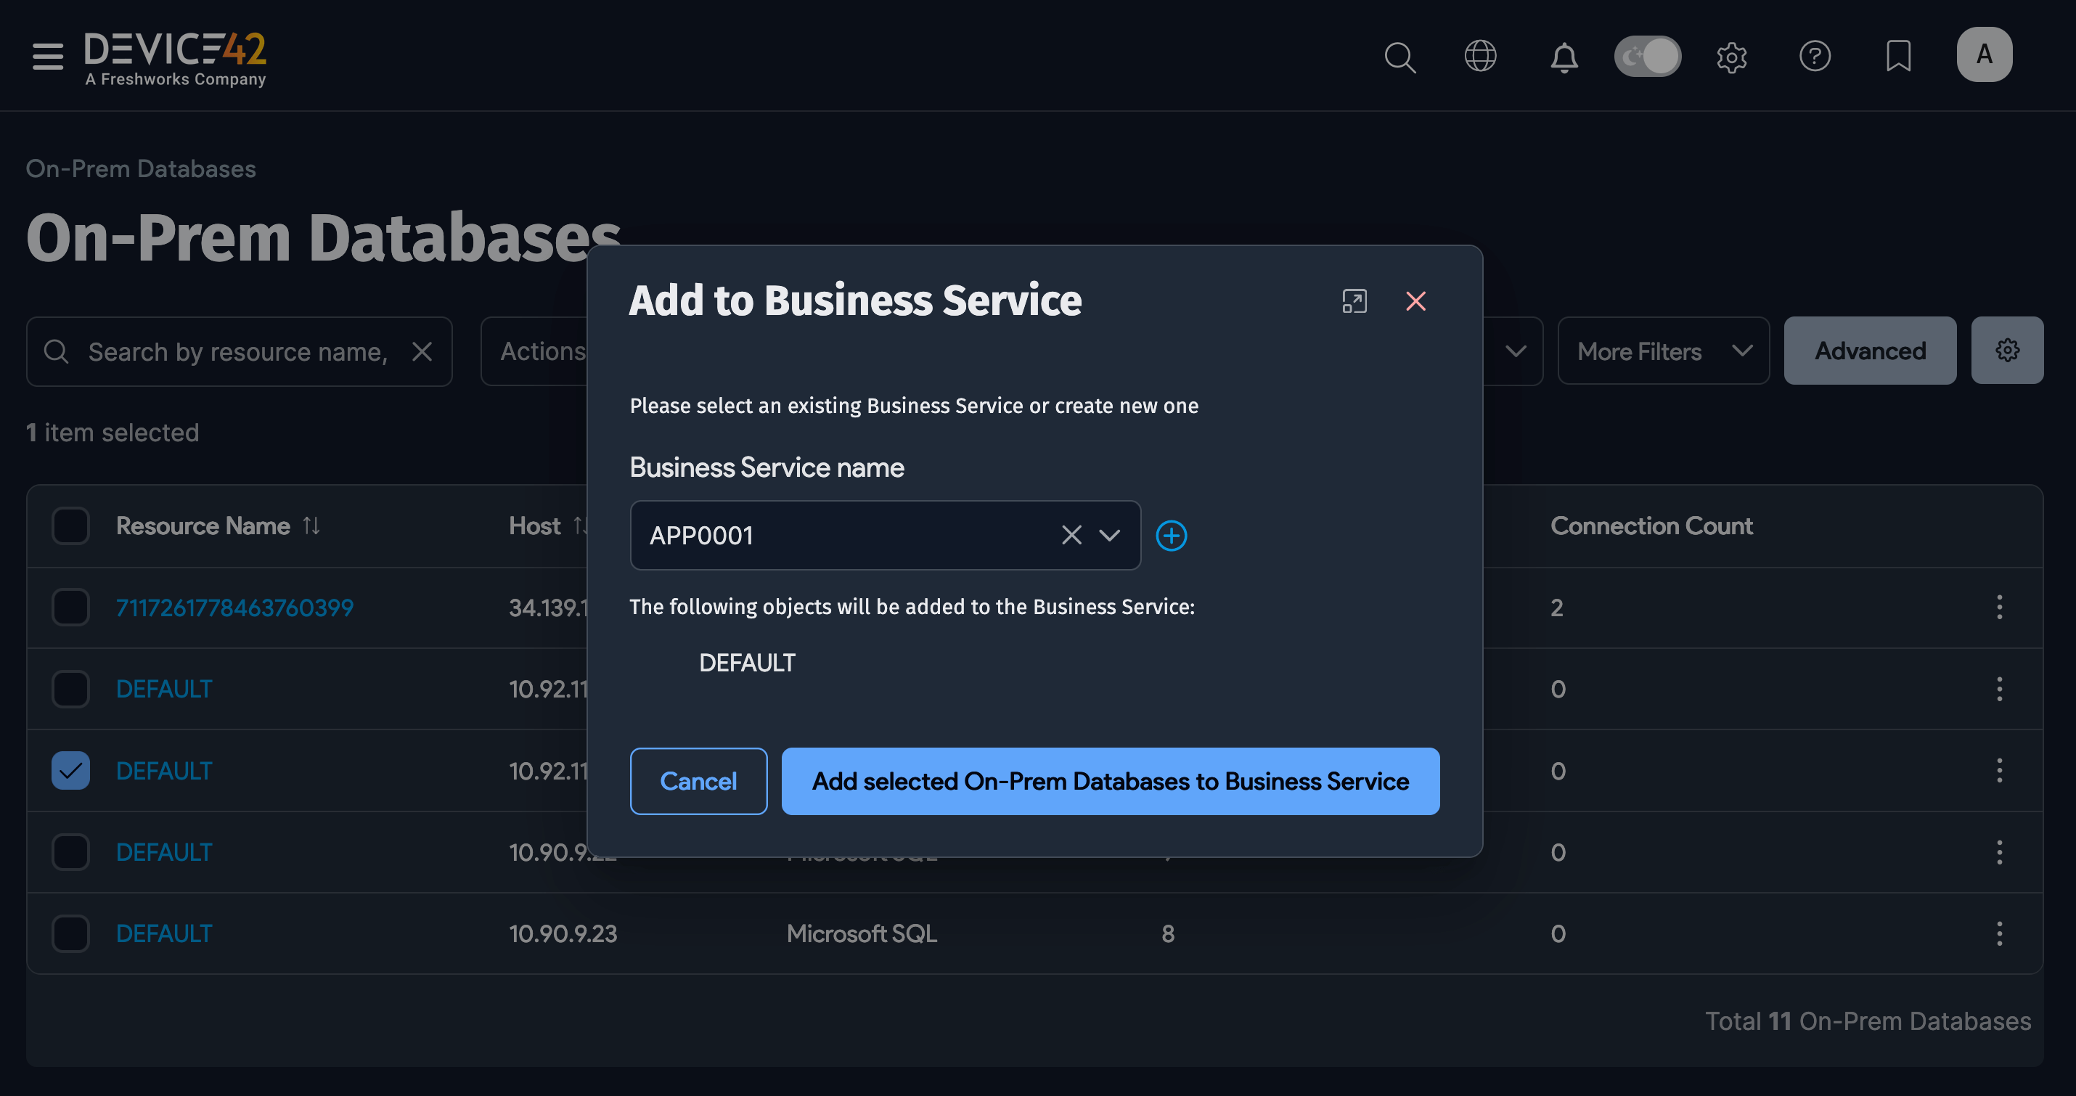Uncheck the selected DEFAULT row checkbox
Screen dimensions: 2076x1096
tap(70, 770)
